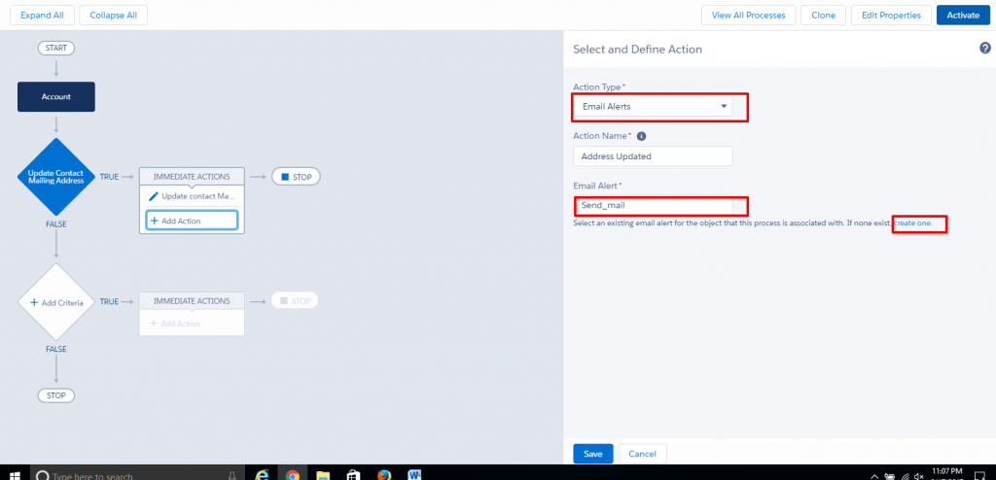Open Edit Properties
The width and height of the screenshot is (996, 480).
[x=891, y=16]
